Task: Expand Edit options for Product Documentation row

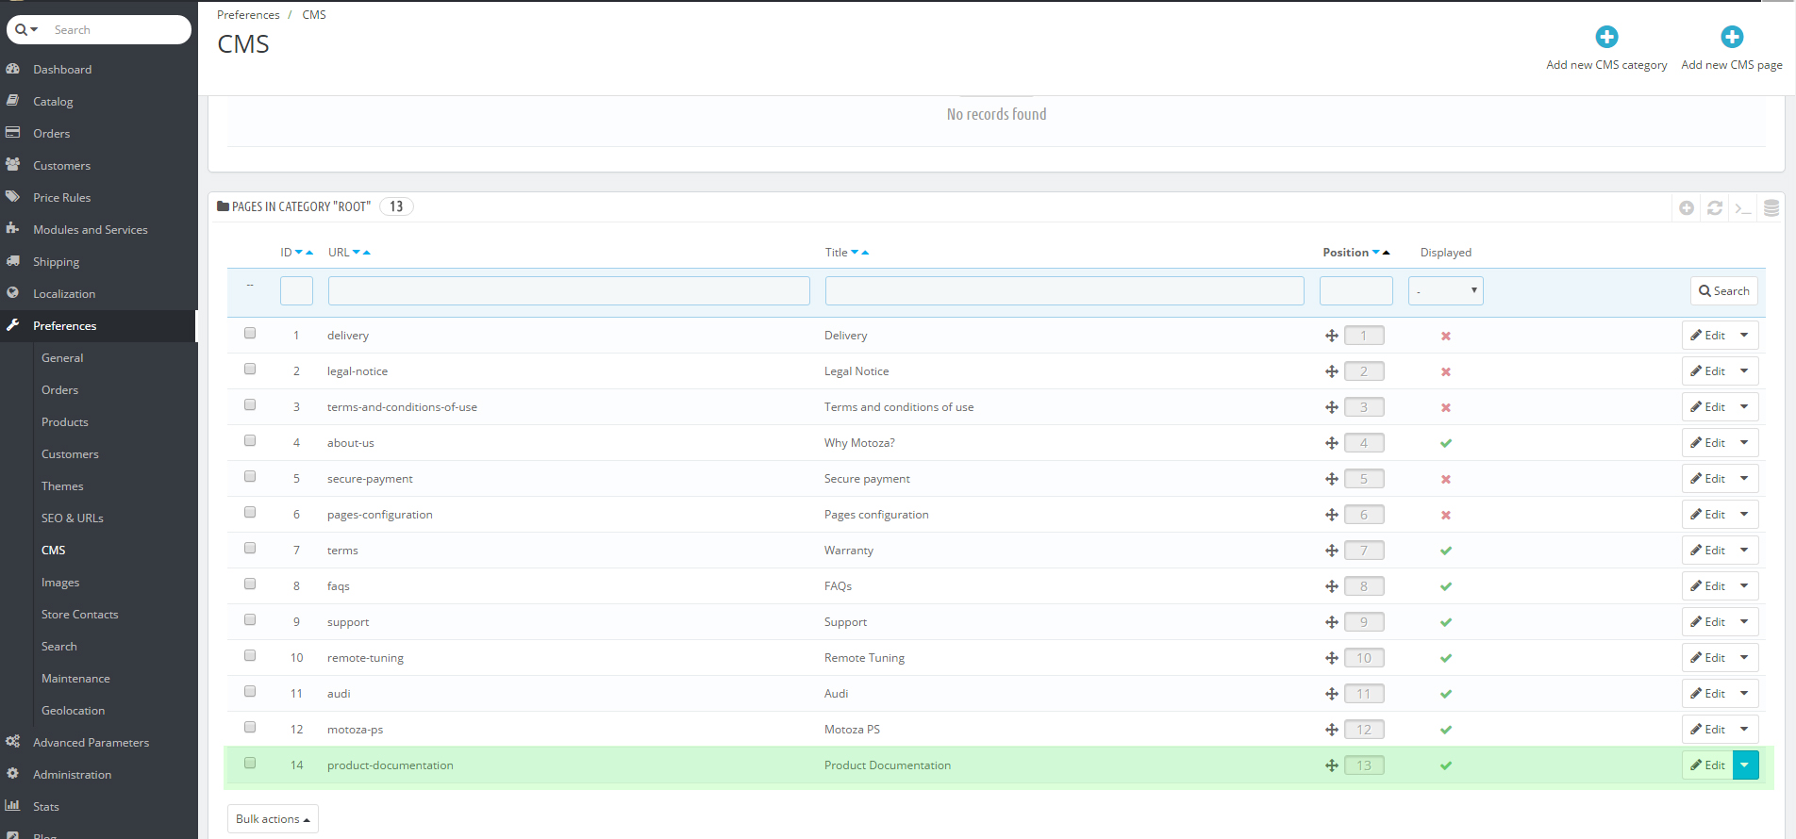Action: pyautogui.click(x=1745, y=765)
